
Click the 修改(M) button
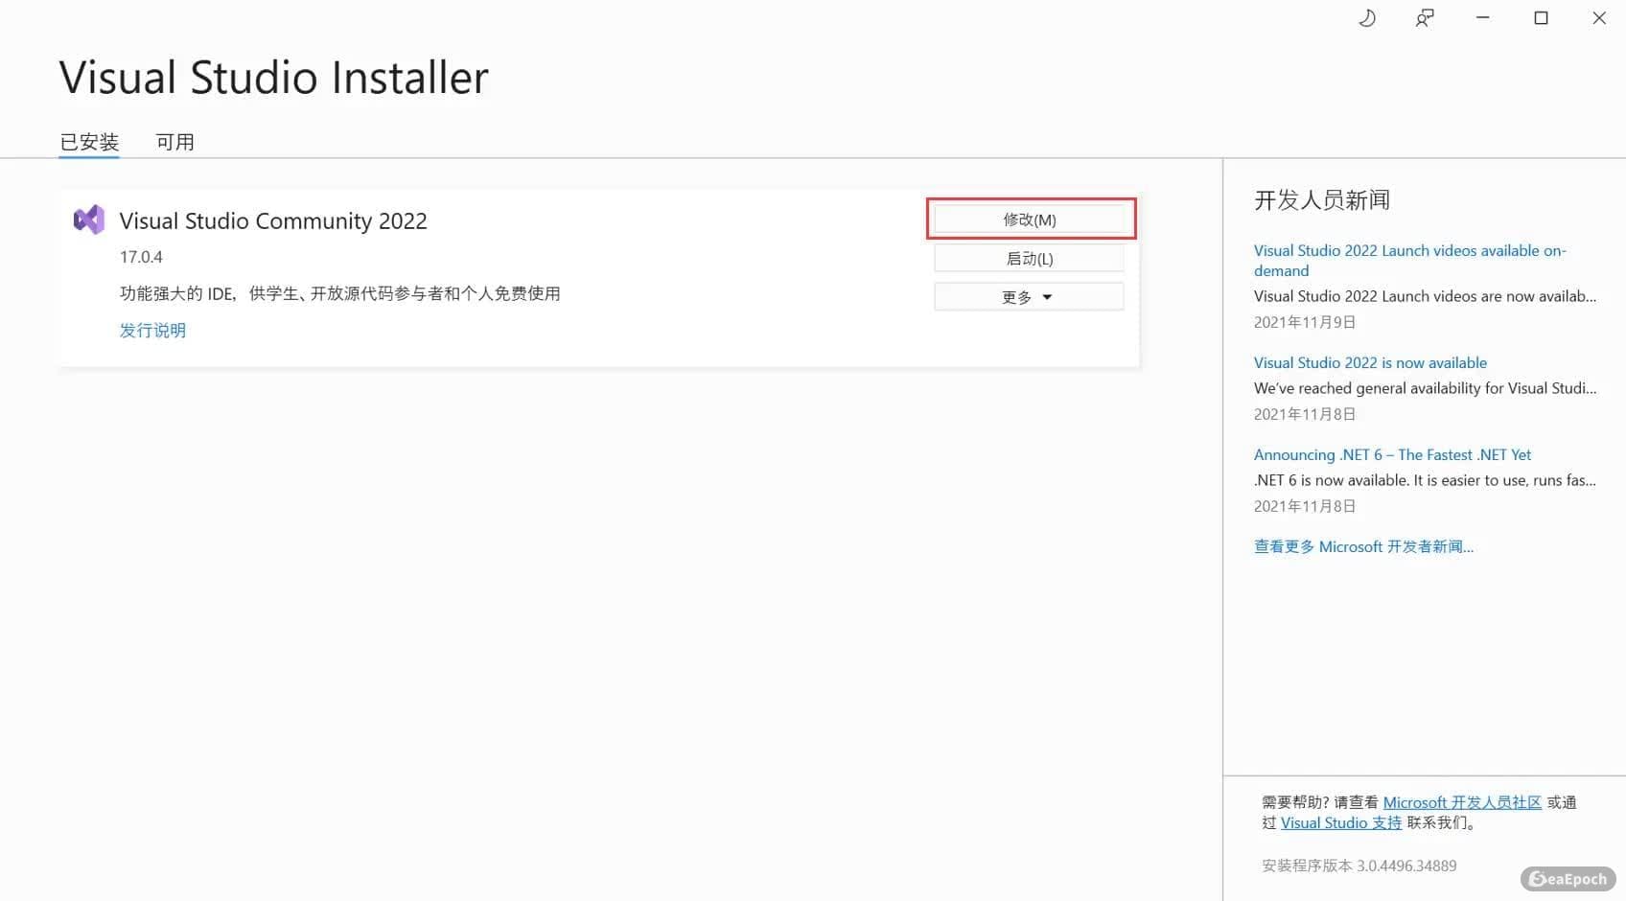point(1029,219)
